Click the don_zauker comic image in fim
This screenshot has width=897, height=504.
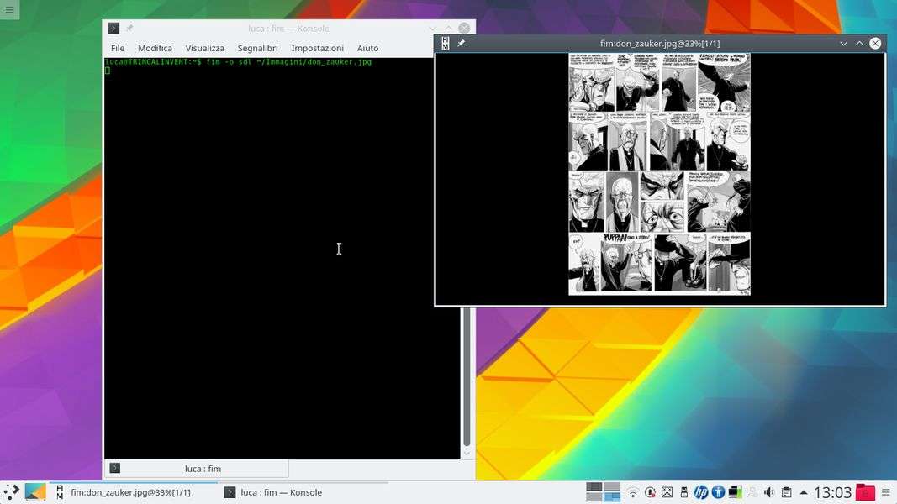(x=659, y=174)
